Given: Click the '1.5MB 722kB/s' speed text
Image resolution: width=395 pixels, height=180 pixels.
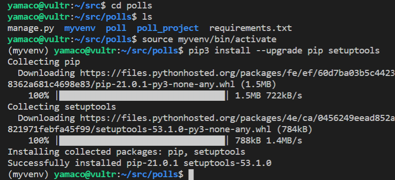Looking at the screenshot, I should pos(269,96).
